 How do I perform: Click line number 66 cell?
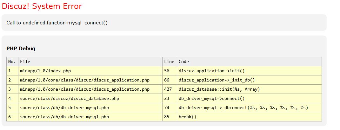click(x=170, y=80)
